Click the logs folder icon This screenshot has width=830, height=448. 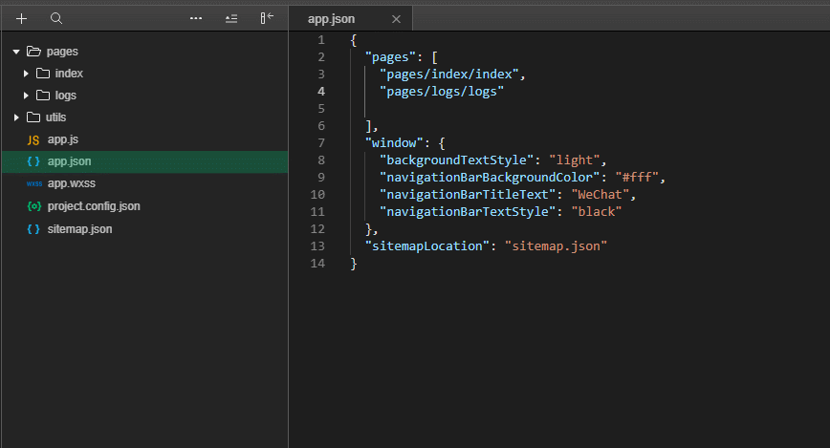(x=43, y=96)
